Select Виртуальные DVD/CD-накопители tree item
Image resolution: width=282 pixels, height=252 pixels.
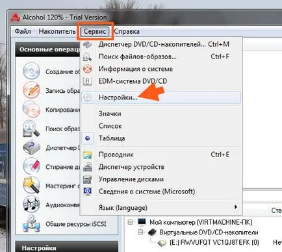tap(209, 233)
